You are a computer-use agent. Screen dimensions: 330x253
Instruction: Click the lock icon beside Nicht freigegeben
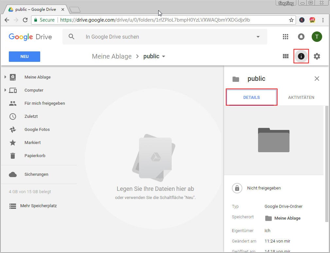click(237, 188)
